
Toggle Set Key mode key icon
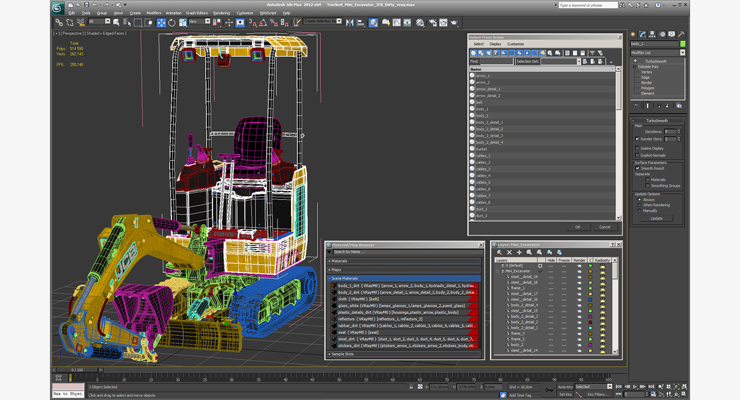click(x=549, y=390)
